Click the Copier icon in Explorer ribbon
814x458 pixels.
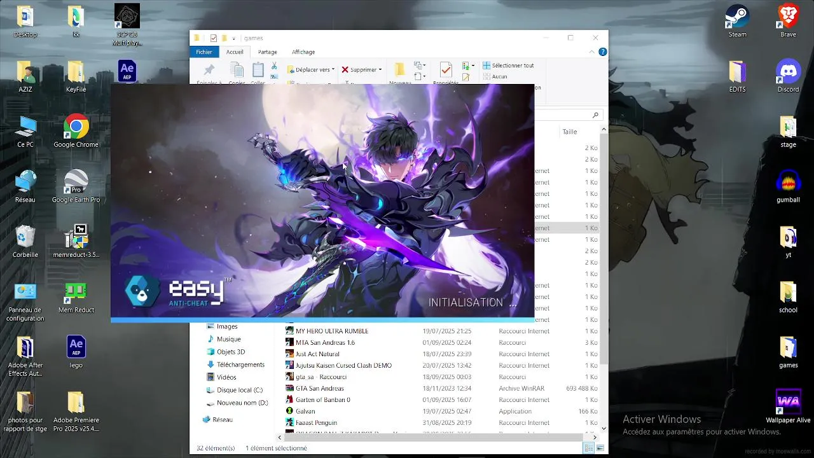(237, 74)
